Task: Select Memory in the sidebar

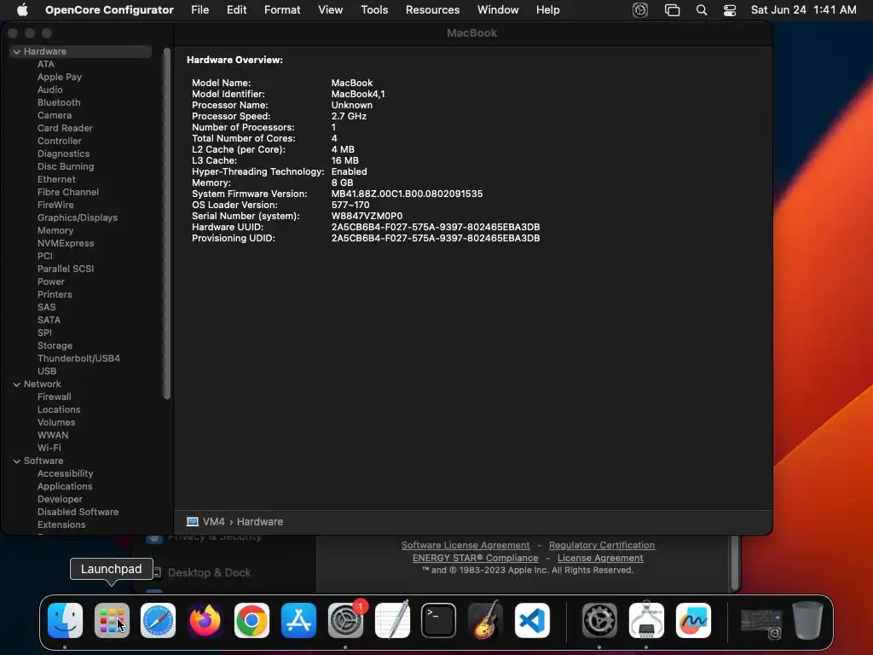Action: coord(55,230)
